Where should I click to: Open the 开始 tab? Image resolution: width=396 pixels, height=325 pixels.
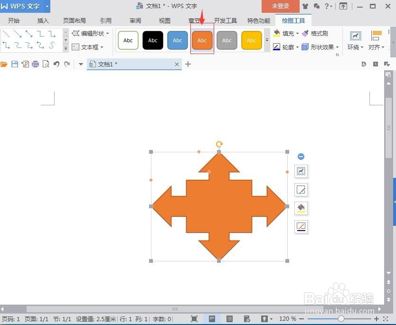[x=14, y=20]
